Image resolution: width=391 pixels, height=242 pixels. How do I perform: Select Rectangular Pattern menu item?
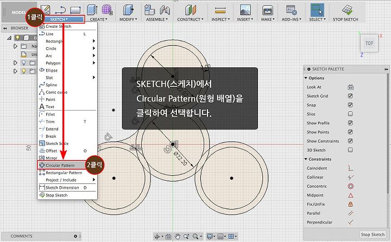(x=67, y=173)
